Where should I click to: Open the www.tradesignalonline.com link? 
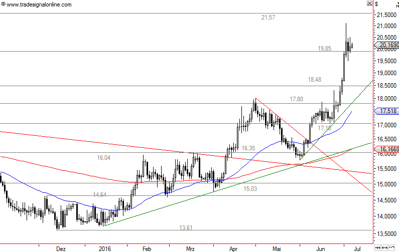(39, 5)
